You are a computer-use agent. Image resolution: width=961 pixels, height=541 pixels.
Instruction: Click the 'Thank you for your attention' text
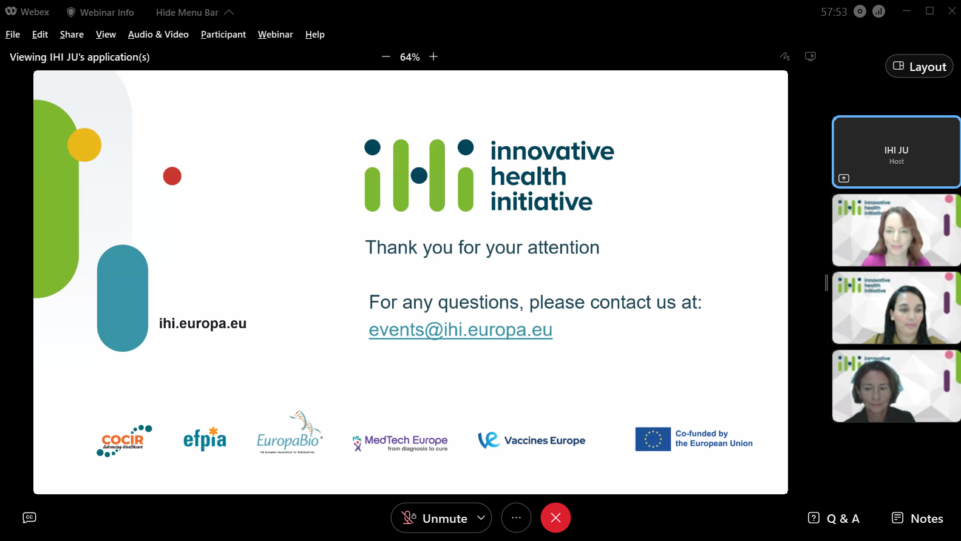(x=483, y=247)
